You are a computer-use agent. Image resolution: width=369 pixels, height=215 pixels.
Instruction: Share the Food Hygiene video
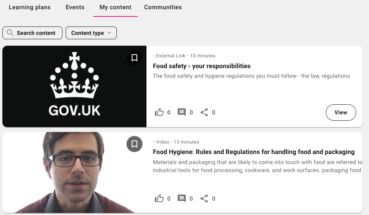[x=204, y=199]
